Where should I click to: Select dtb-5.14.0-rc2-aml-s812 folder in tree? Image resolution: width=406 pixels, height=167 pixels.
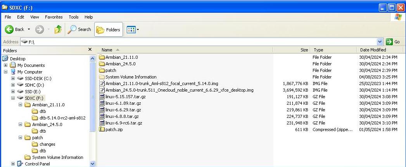tap(62, 118)
